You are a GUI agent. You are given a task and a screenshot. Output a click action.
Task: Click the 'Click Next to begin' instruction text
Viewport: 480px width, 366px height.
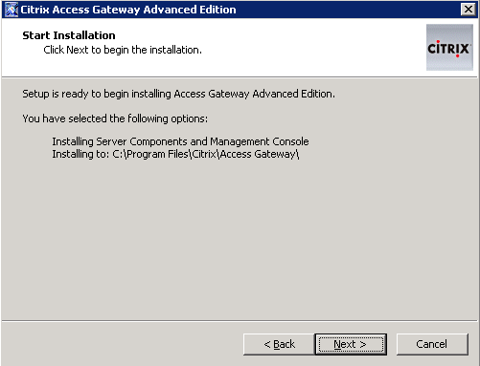click(x=123, y=50)
